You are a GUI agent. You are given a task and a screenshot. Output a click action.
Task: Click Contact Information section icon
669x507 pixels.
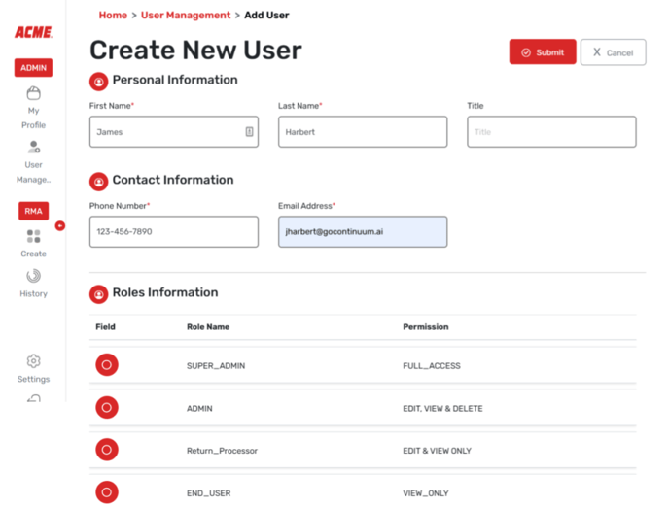point(98,182)
